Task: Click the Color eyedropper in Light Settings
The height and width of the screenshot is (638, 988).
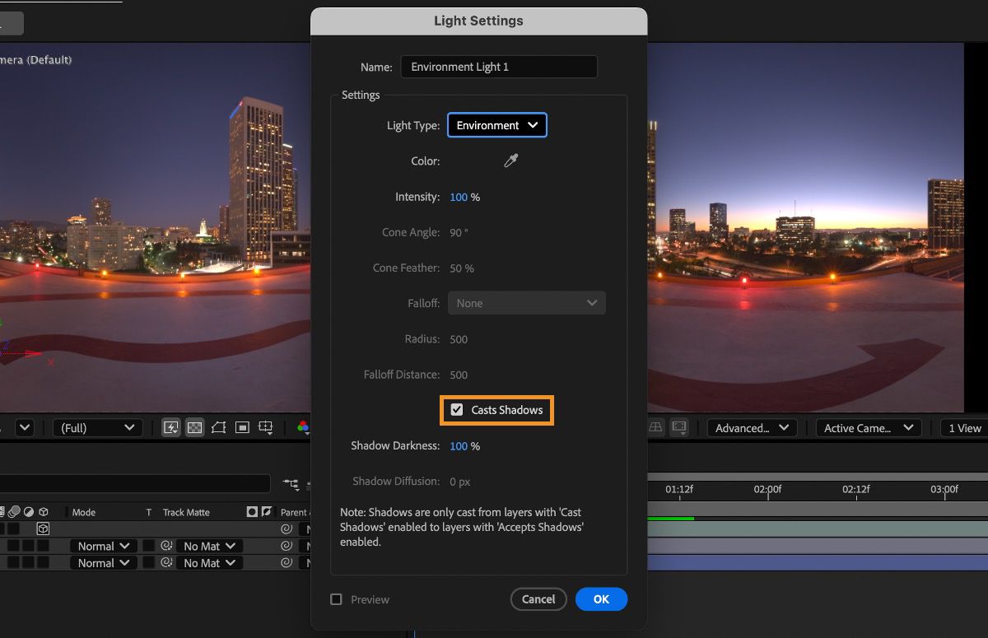Action: tap(510, 161)
